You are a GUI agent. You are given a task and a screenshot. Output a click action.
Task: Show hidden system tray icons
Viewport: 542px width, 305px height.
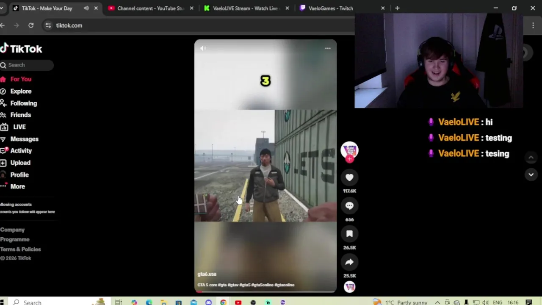click(437, 302)
